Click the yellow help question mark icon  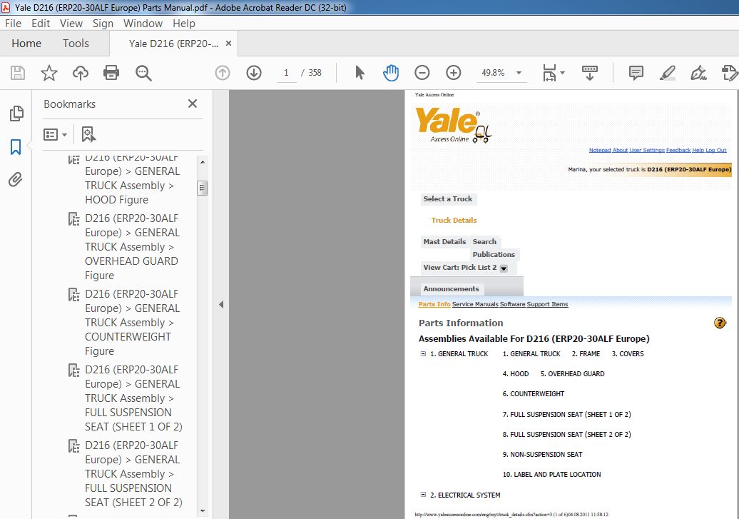click(x=720, y=323)
